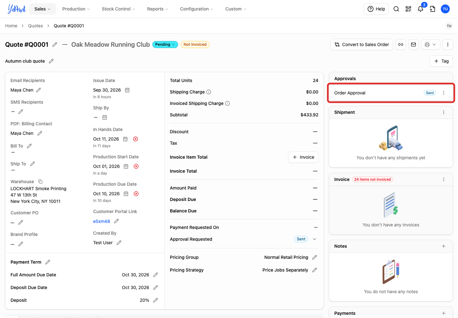
Task: Go to Home breadcrumb
Action: [11, 26]
